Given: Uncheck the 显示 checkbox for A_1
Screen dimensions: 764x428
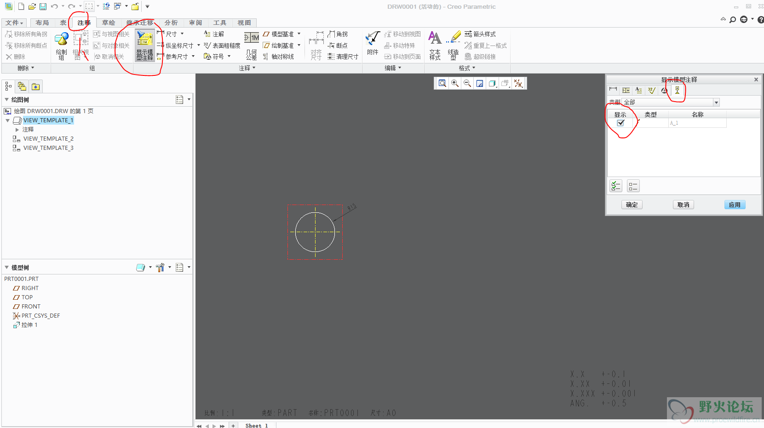Looking at the screenshot, I should tap(620, 123).
